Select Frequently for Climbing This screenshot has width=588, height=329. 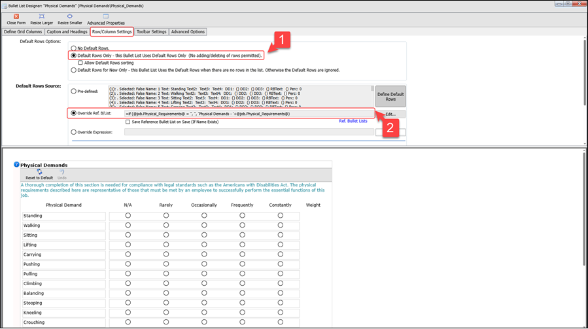(242, 284)
